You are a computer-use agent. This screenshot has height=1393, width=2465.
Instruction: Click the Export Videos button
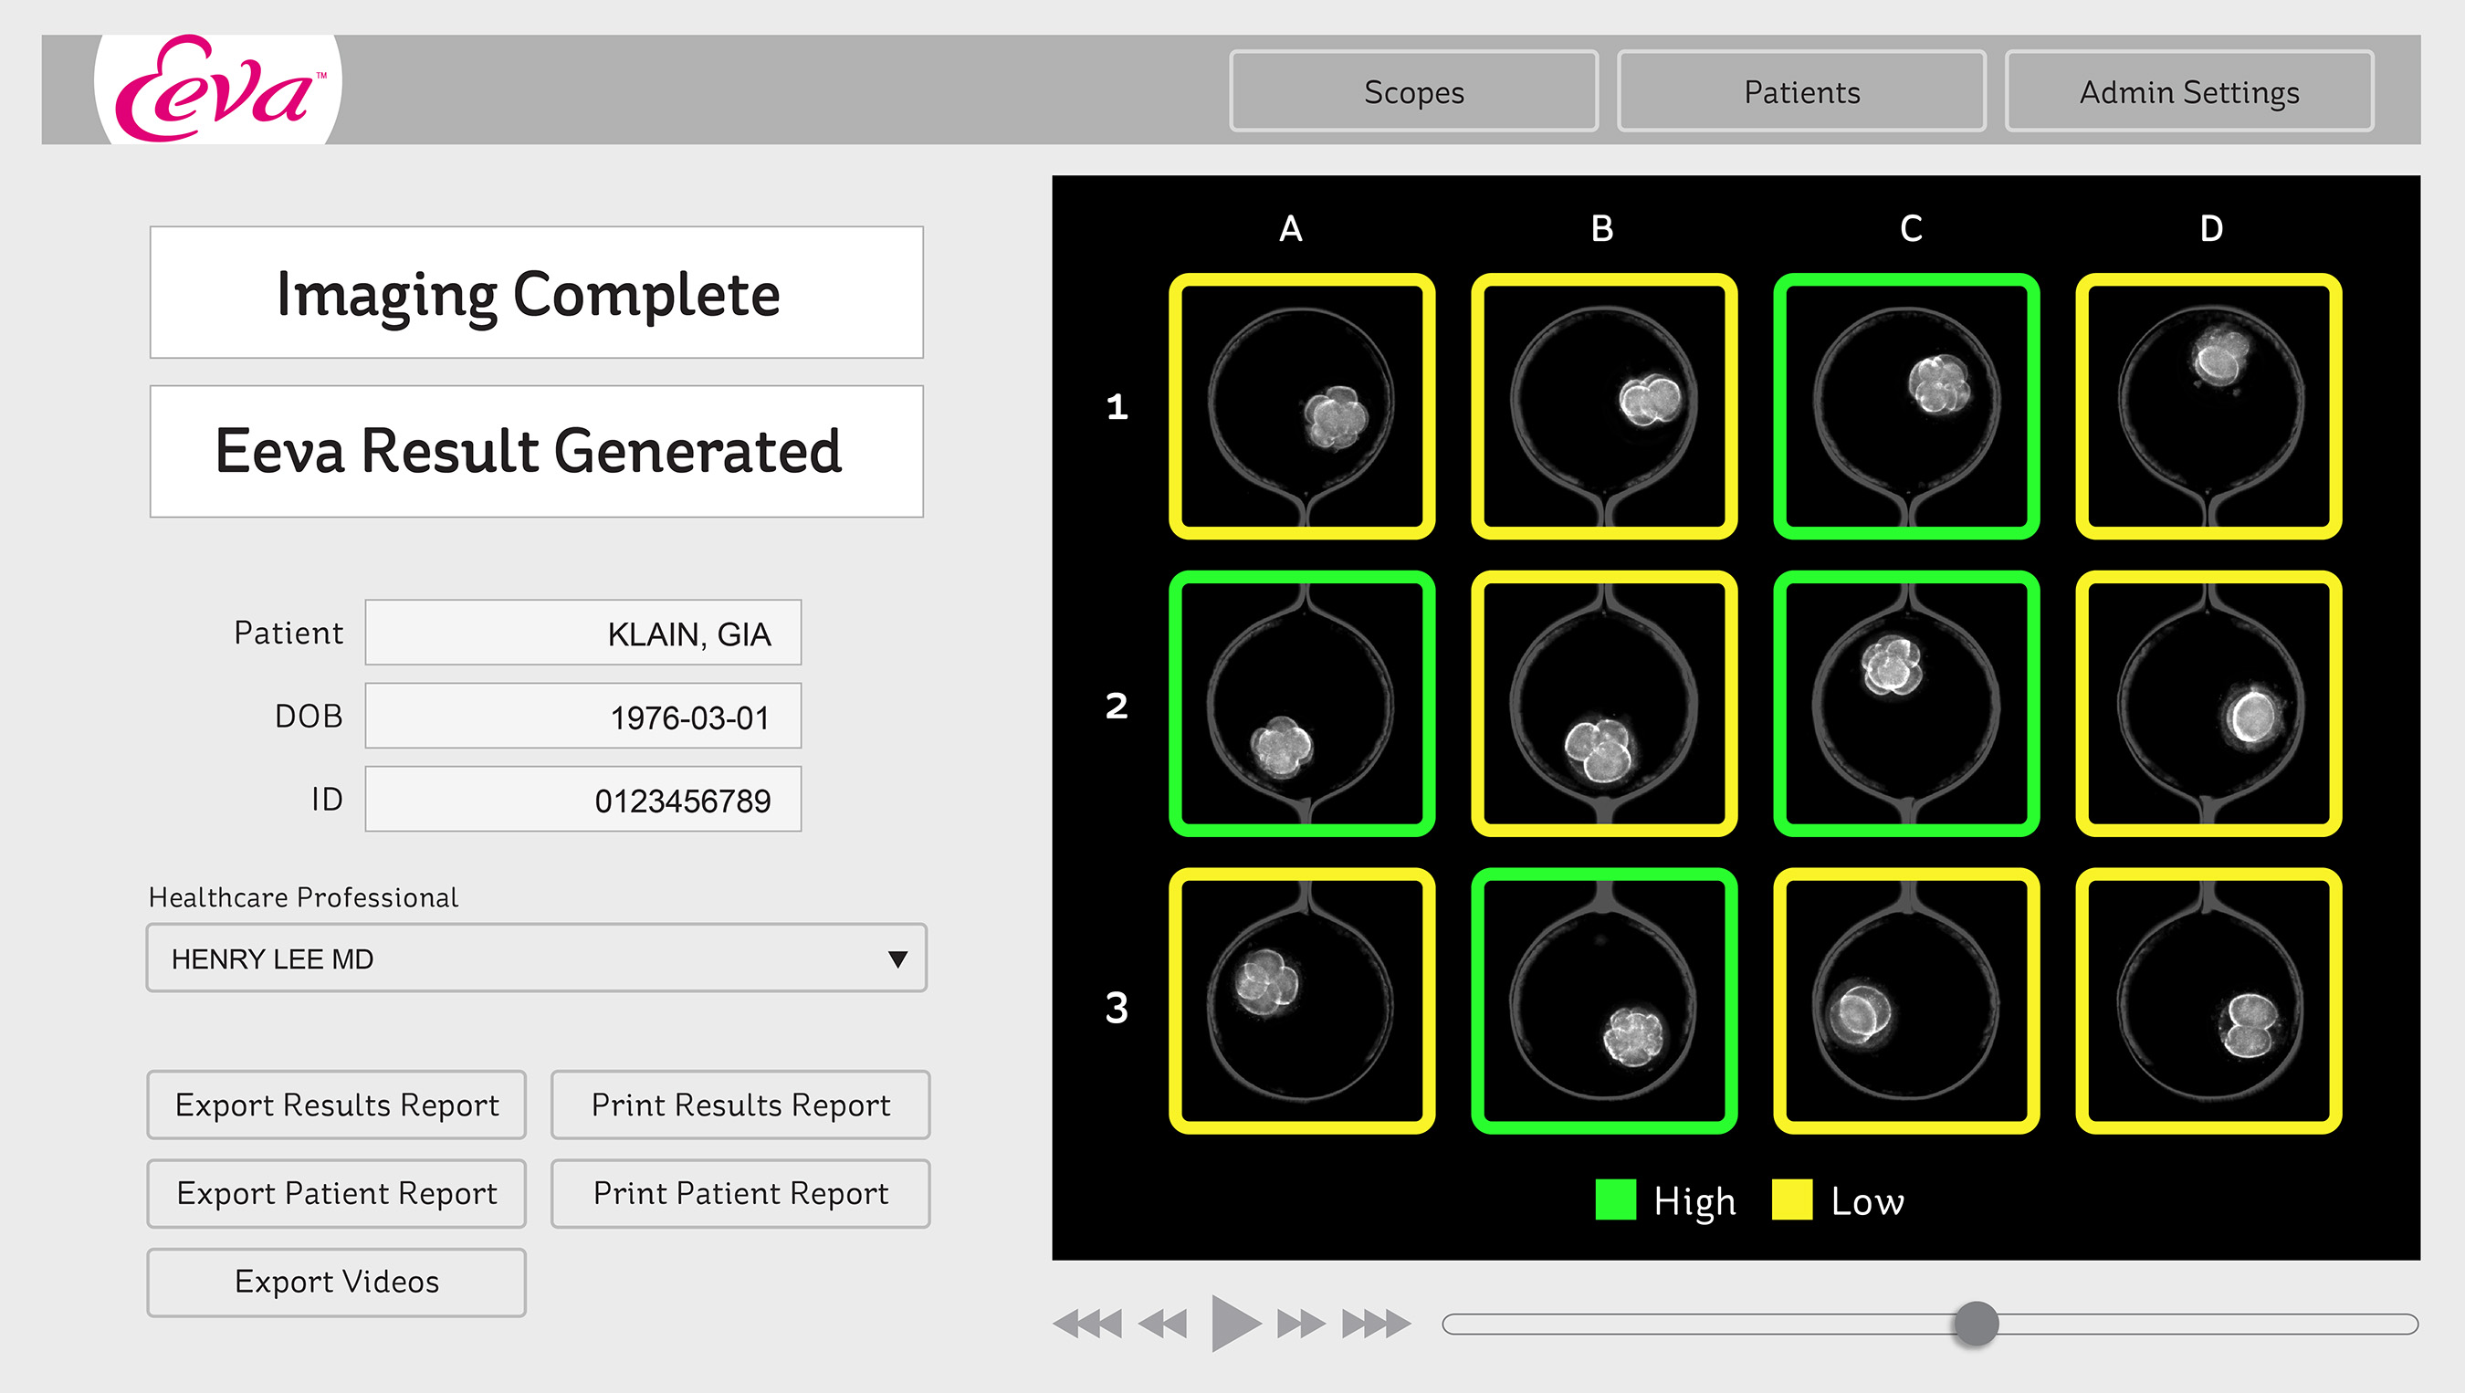point(337,1282)
